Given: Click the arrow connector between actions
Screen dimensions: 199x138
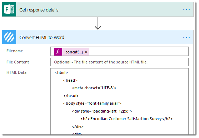Looking at the screenshot, I should point(98,23).
